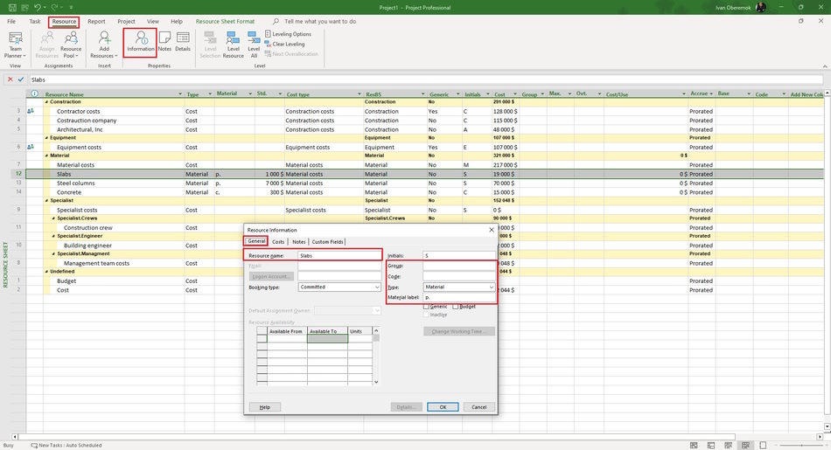Click the indicator icon on Equipment costs row
The height and width of the screenshot is (450, 831).
pyautogui.click(x=31, y=147)
